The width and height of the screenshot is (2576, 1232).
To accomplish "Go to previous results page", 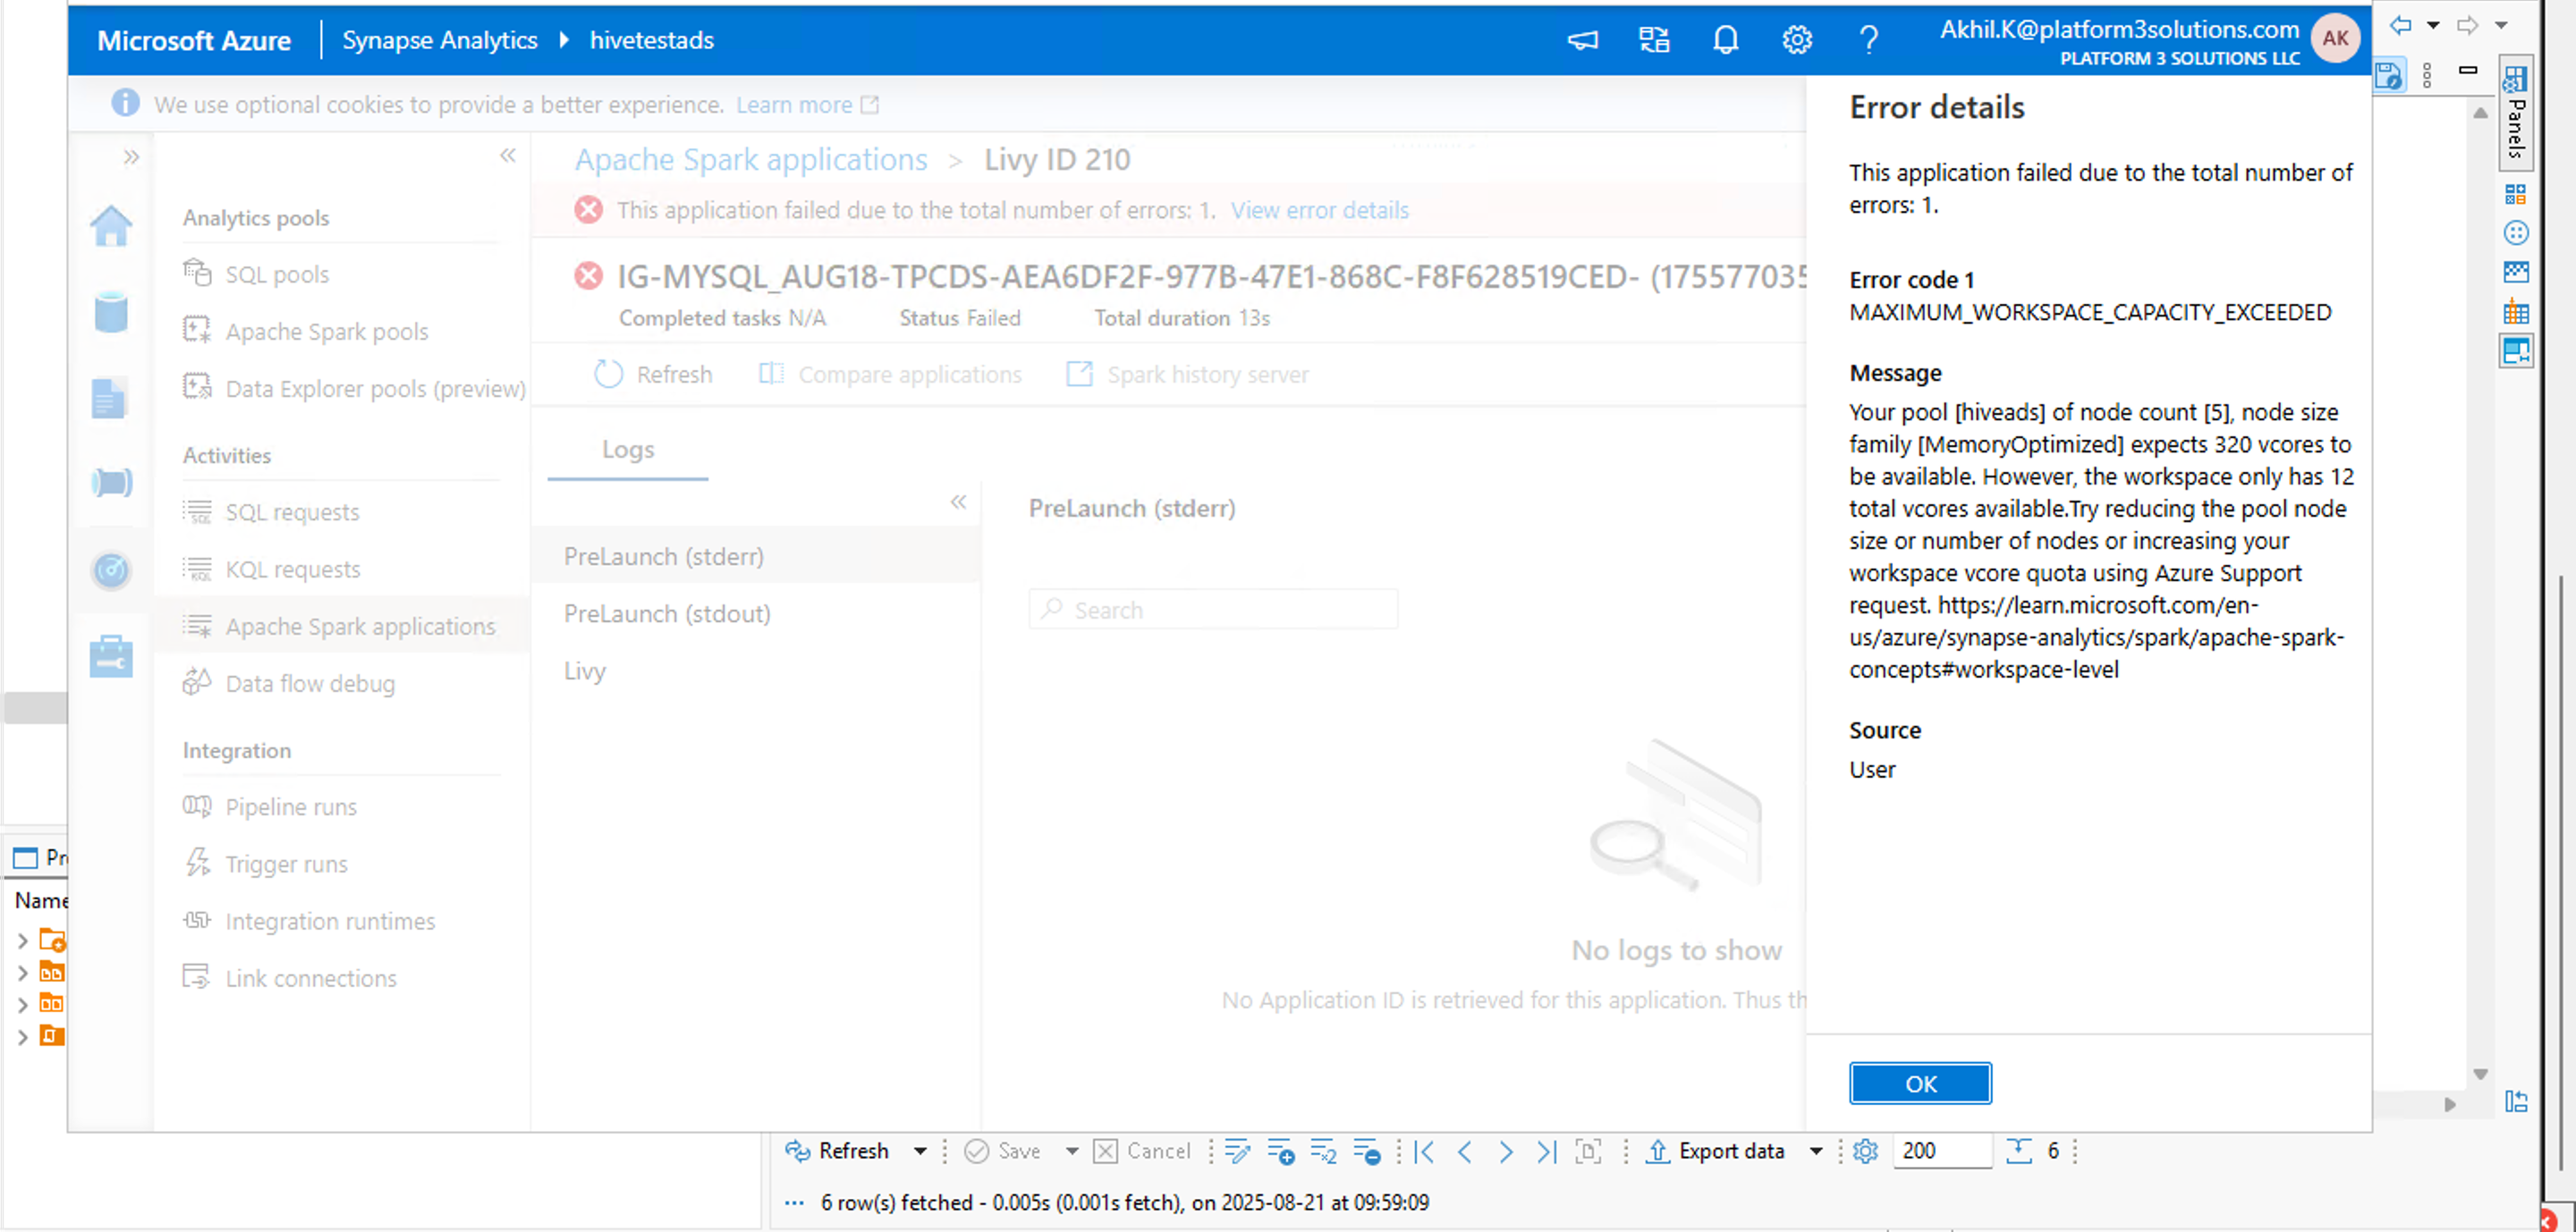I will pyautogui.click(x=1465, y=1151).
